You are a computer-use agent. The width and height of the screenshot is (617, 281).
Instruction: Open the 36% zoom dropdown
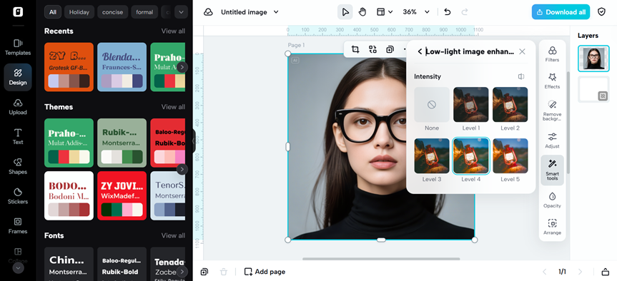(x=416, y=12)
